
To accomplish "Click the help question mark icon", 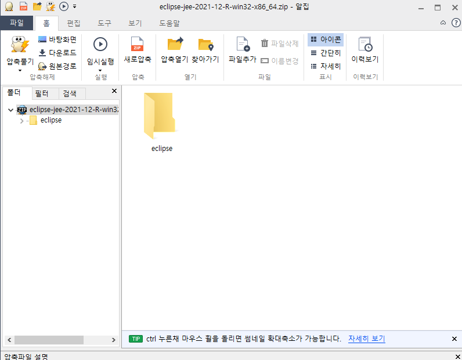I will click(x=456, y=23).
